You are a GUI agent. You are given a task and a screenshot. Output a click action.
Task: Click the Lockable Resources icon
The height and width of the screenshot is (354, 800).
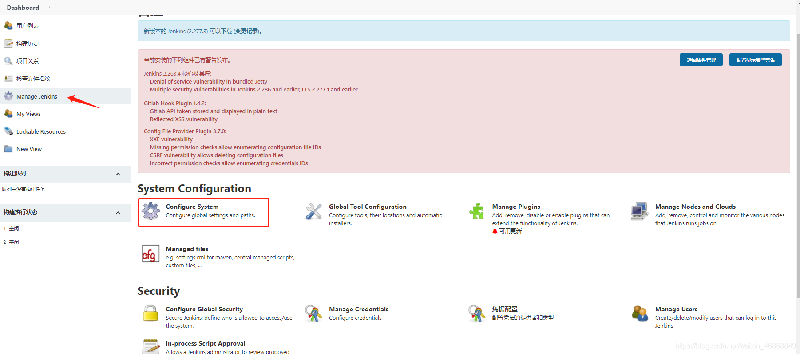pyautogui.click(x=8, y=131)
